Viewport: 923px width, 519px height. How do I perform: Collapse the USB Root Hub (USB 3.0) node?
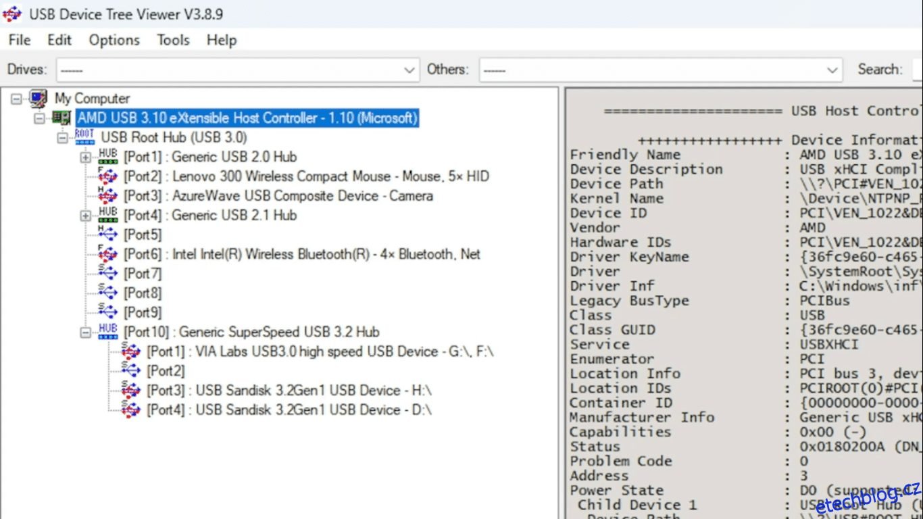click(62, 138)
